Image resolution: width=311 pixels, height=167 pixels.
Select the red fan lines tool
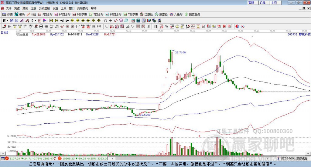112,26
